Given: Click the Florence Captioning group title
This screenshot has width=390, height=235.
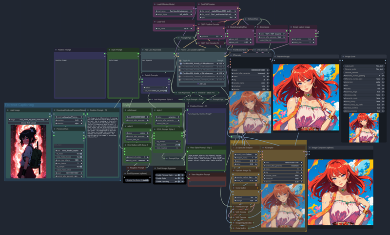Looking at the screenshot, I should coord(19,105).
